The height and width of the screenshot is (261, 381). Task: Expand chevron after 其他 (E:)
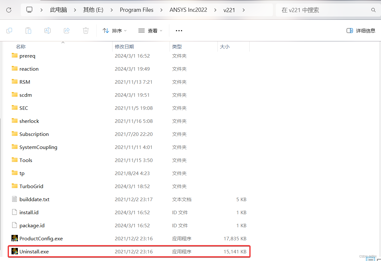(112, 10)
